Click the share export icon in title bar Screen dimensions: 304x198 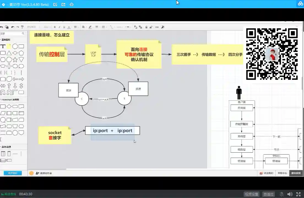tap(63, 4)
